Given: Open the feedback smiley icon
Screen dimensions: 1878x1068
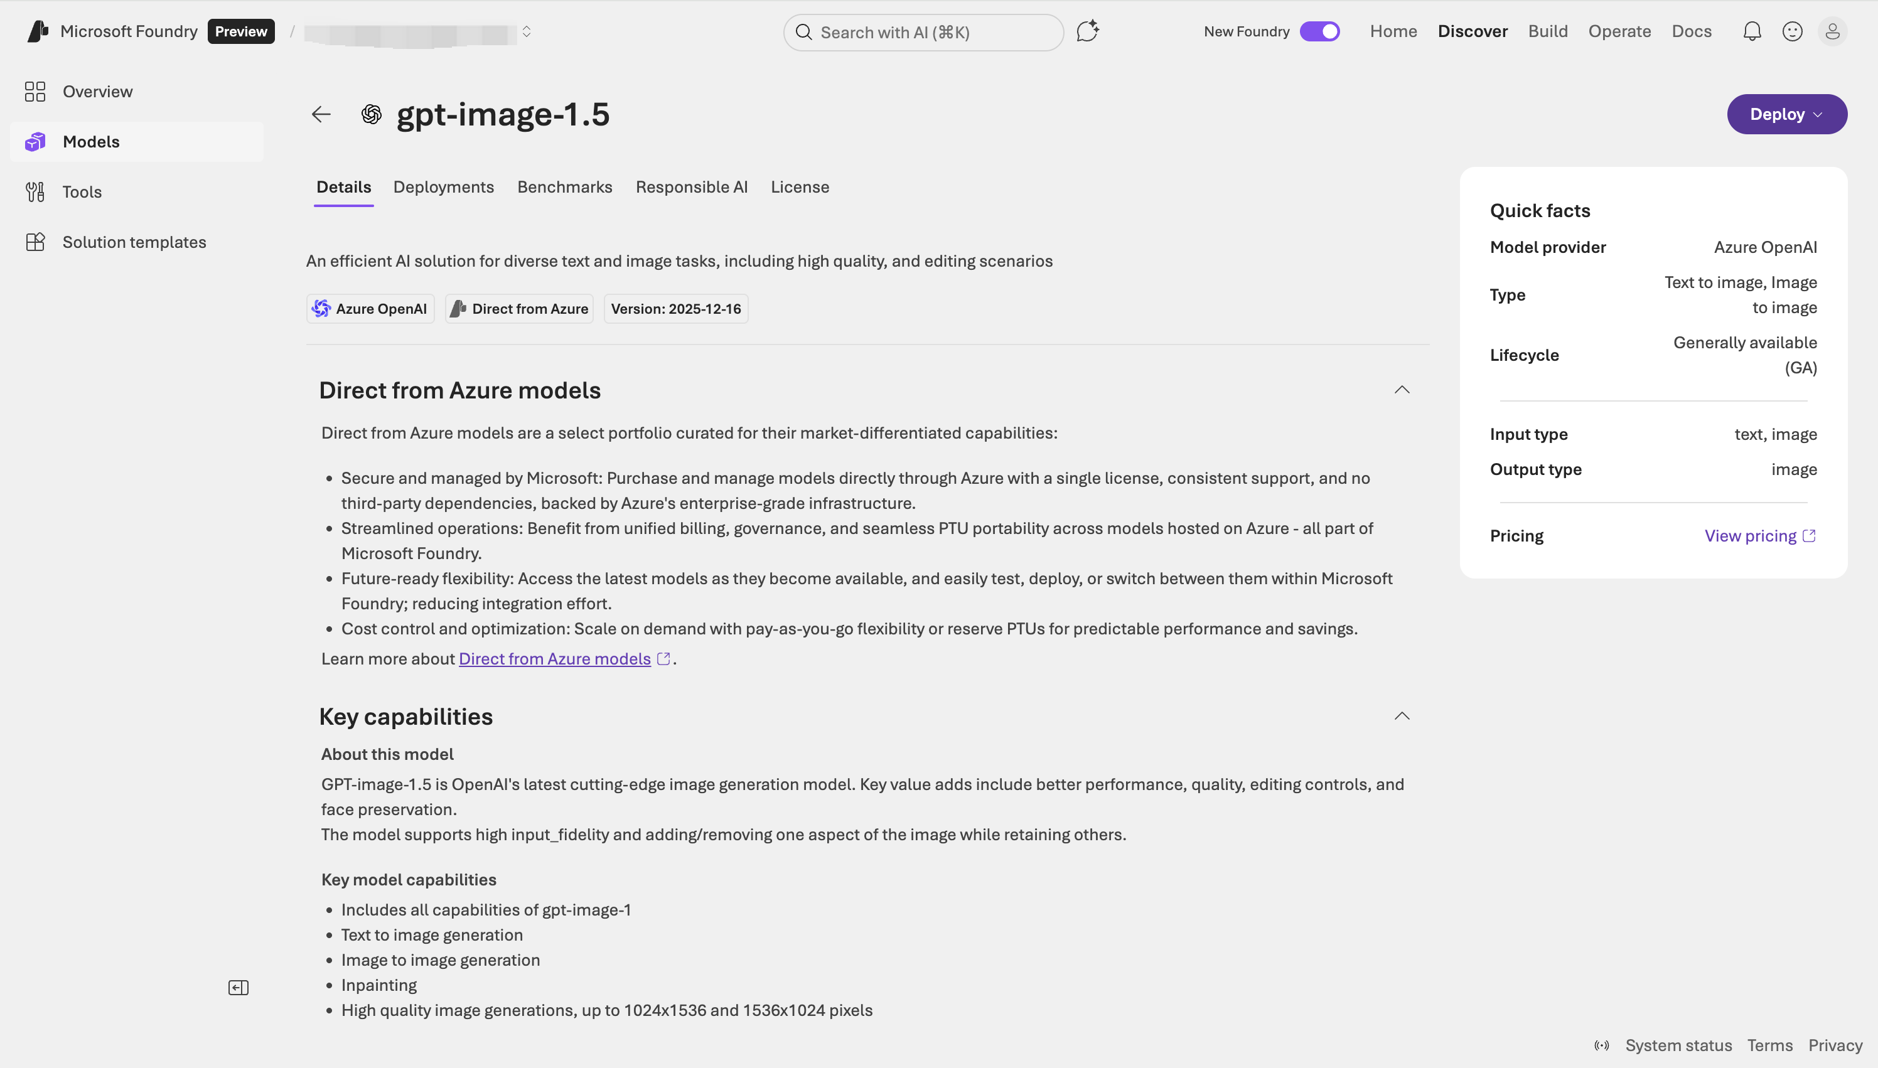Looking at the screenshot, I should (x=1792, y=31).
